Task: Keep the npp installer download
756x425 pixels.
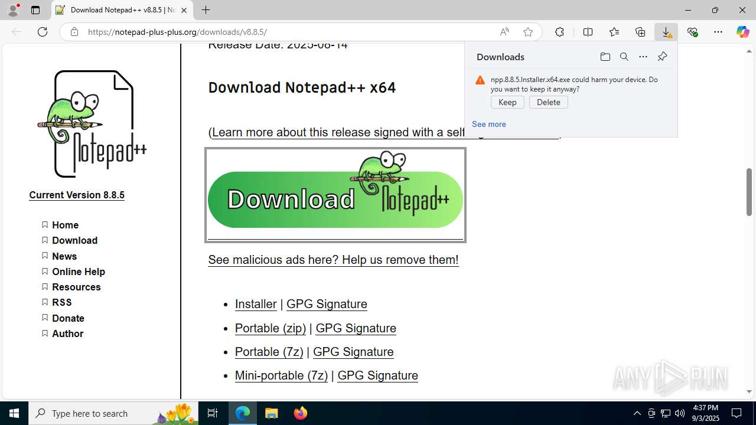Action: [x=507, y=102]
